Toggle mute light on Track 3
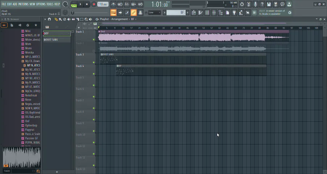Screen dimensions: 327x174 (x=94, y=62)
